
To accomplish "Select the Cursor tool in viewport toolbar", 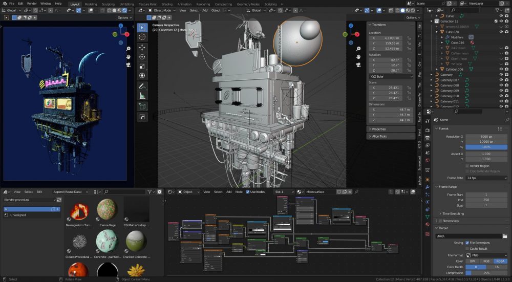I will pos(142,37).
